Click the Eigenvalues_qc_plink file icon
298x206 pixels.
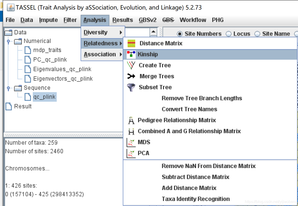(x=28, y=69)
